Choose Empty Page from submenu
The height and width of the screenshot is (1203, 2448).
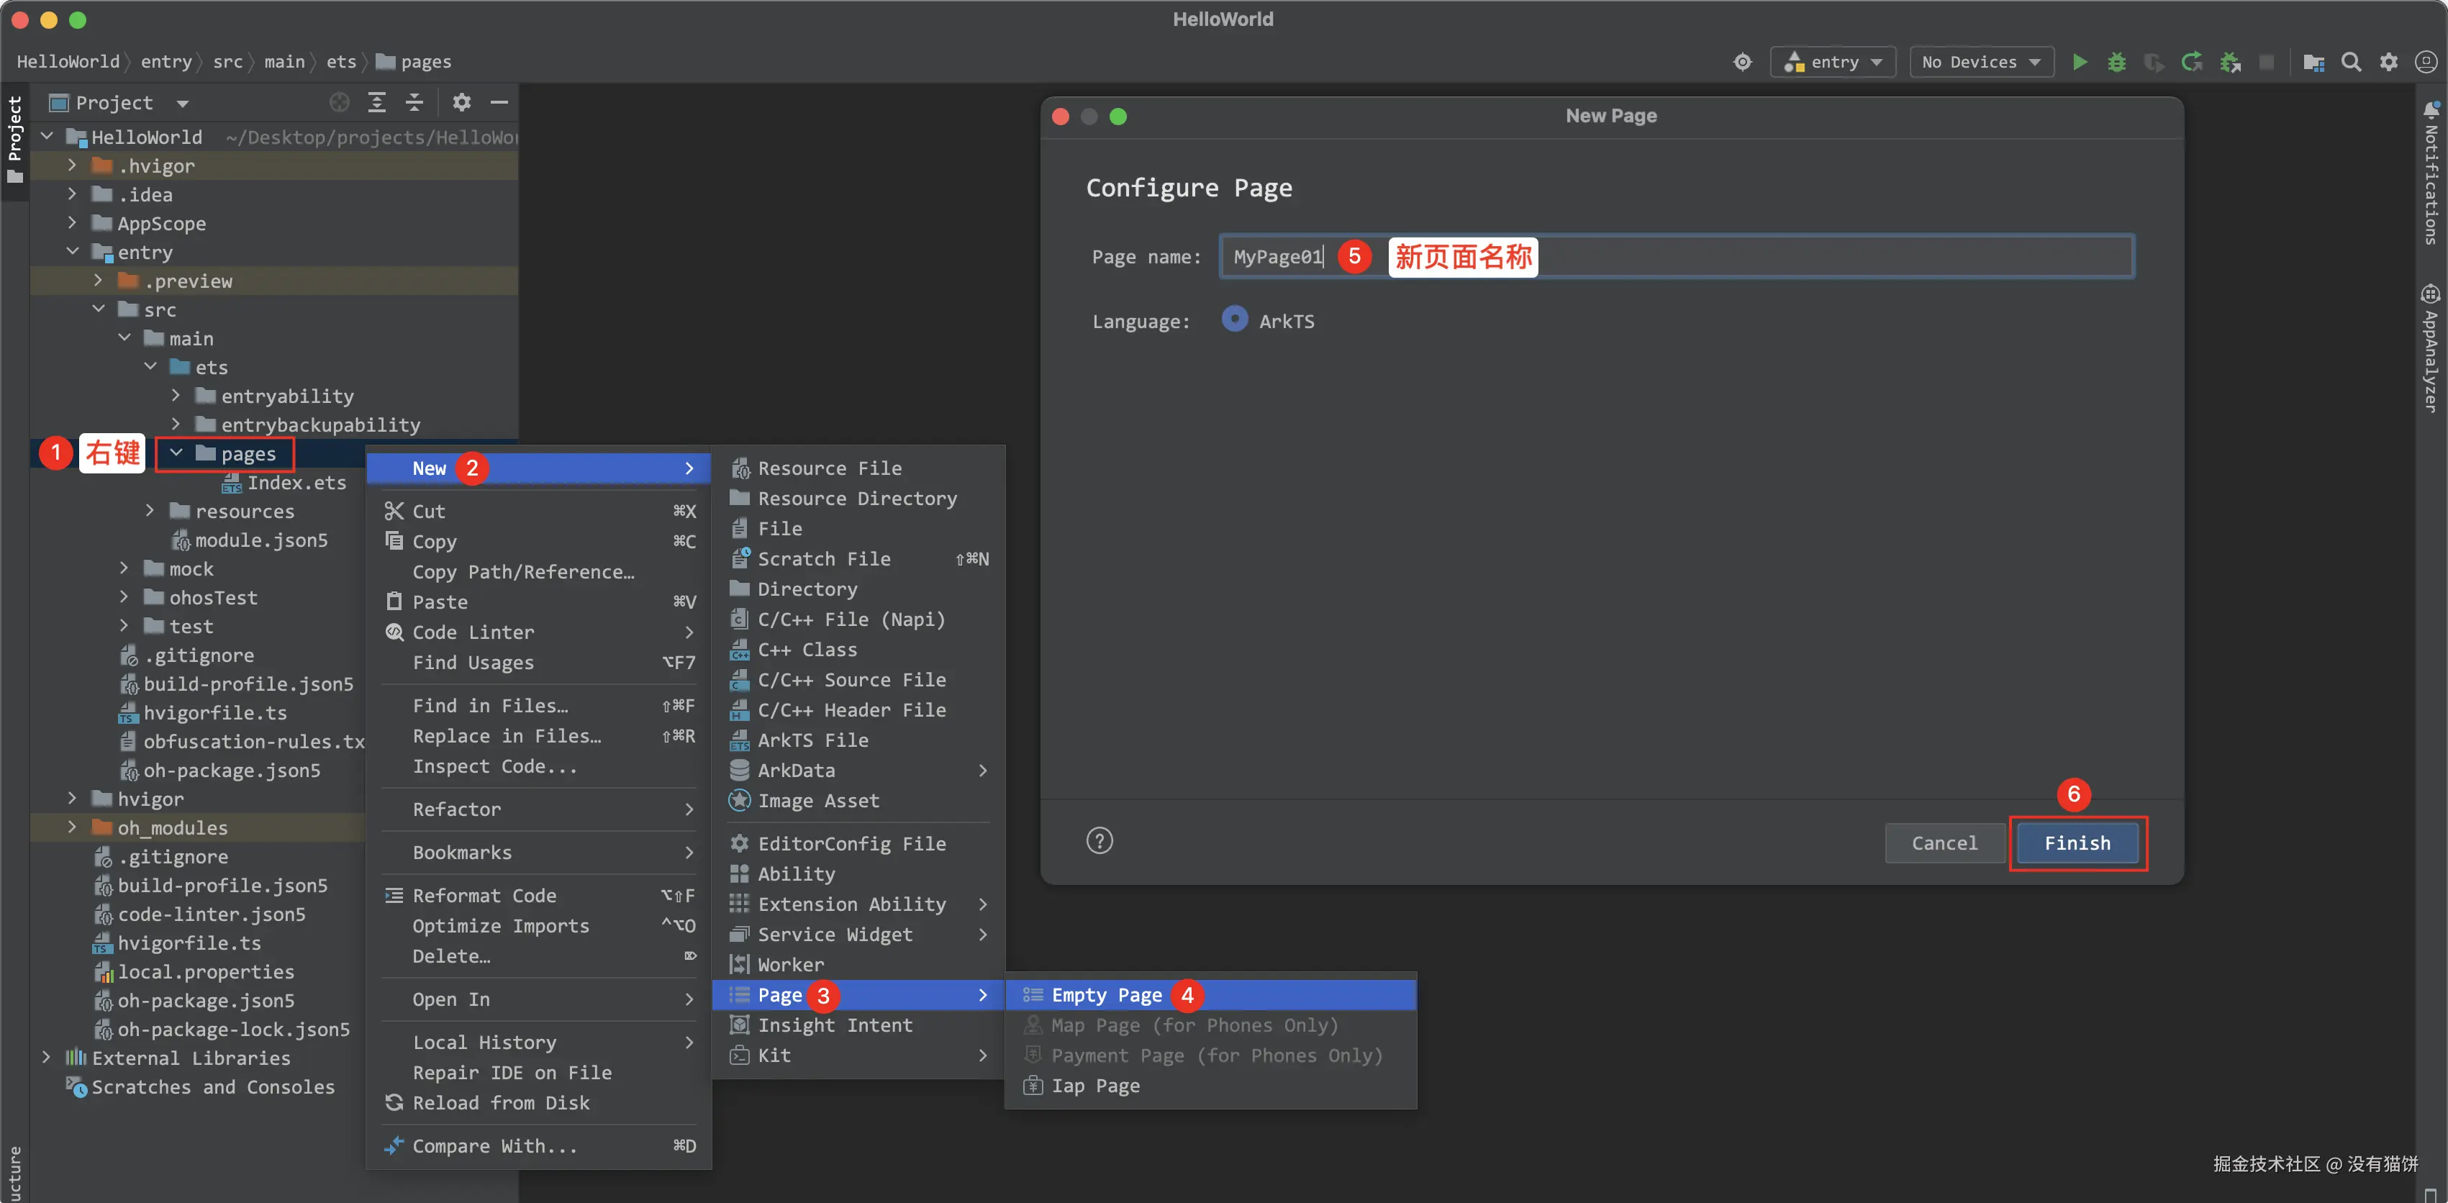coord(1106,995)
